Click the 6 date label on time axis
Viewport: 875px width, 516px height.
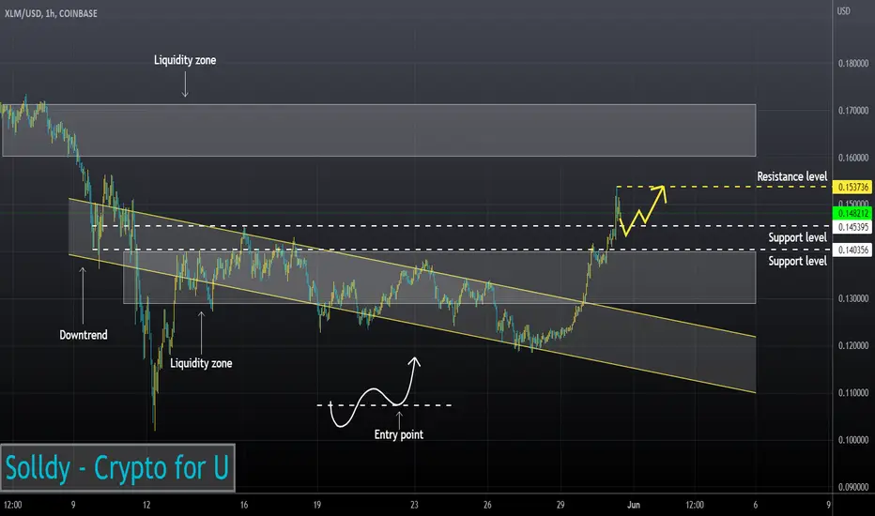756,505
